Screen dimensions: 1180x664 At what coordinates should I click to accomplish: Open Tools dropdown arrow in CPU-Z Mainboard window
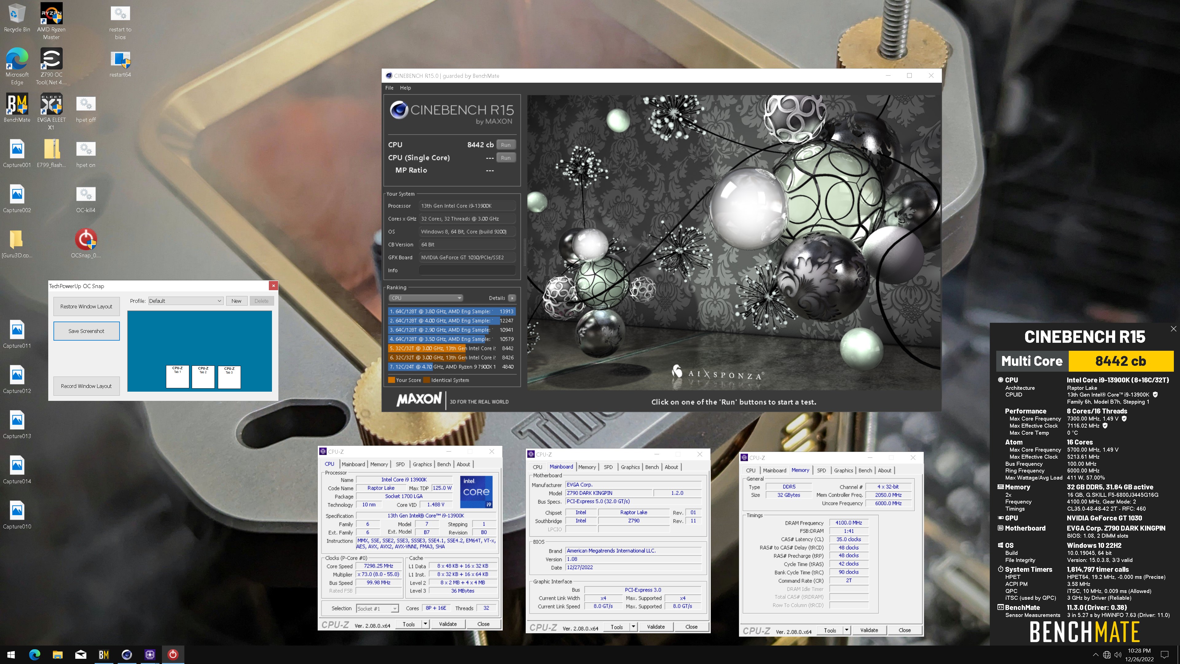coord(633,626)
